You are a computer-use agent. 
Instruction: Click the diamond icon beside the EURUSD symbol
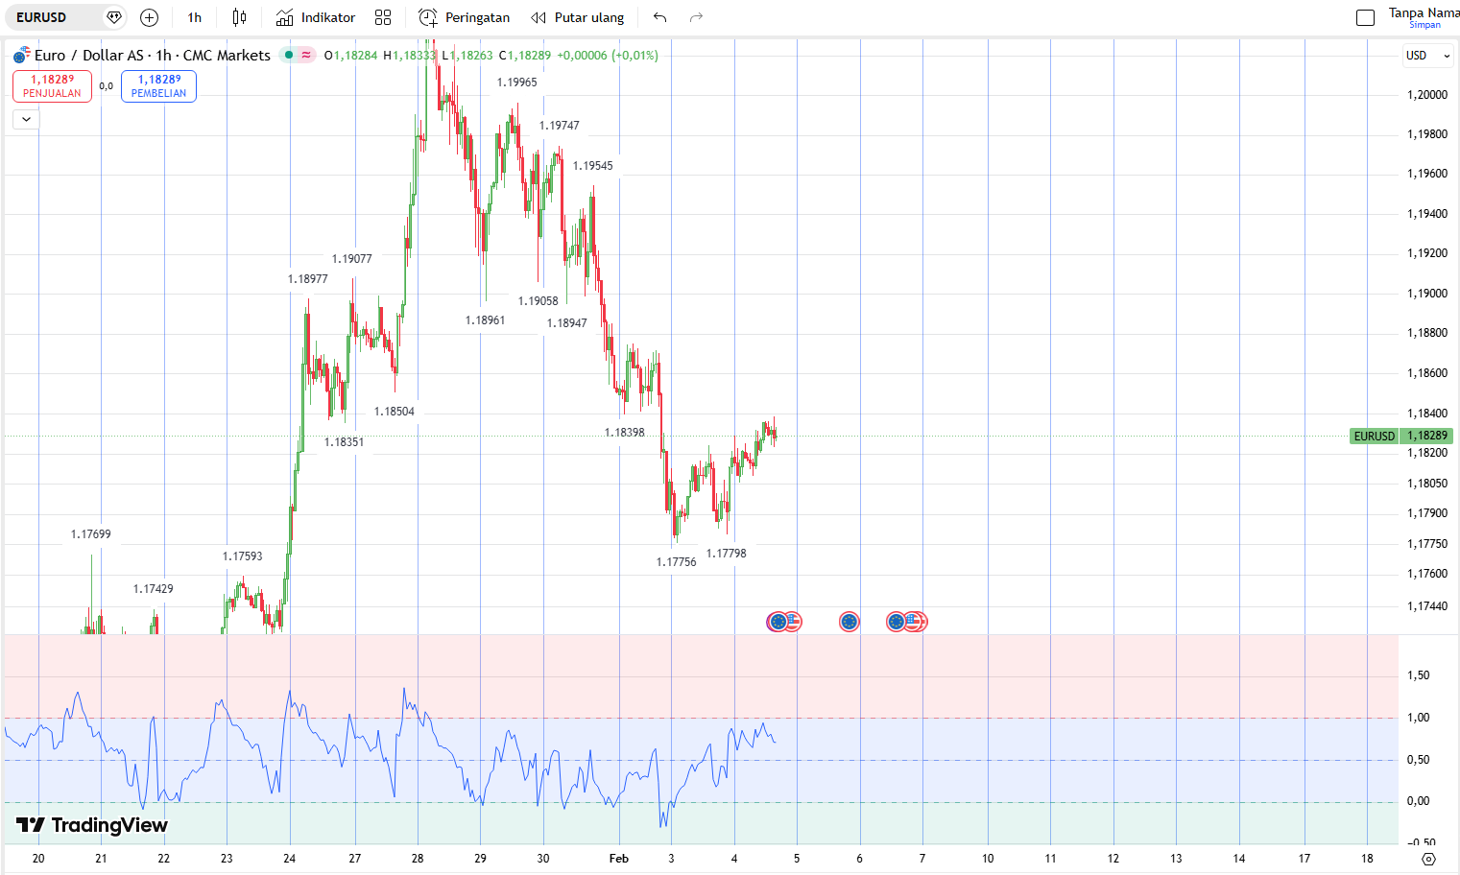(113, 17)
